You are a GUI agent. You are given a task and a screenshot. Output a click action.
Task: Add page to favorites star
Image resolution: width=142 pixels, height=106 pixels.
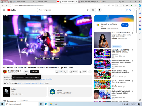(113, 5)
